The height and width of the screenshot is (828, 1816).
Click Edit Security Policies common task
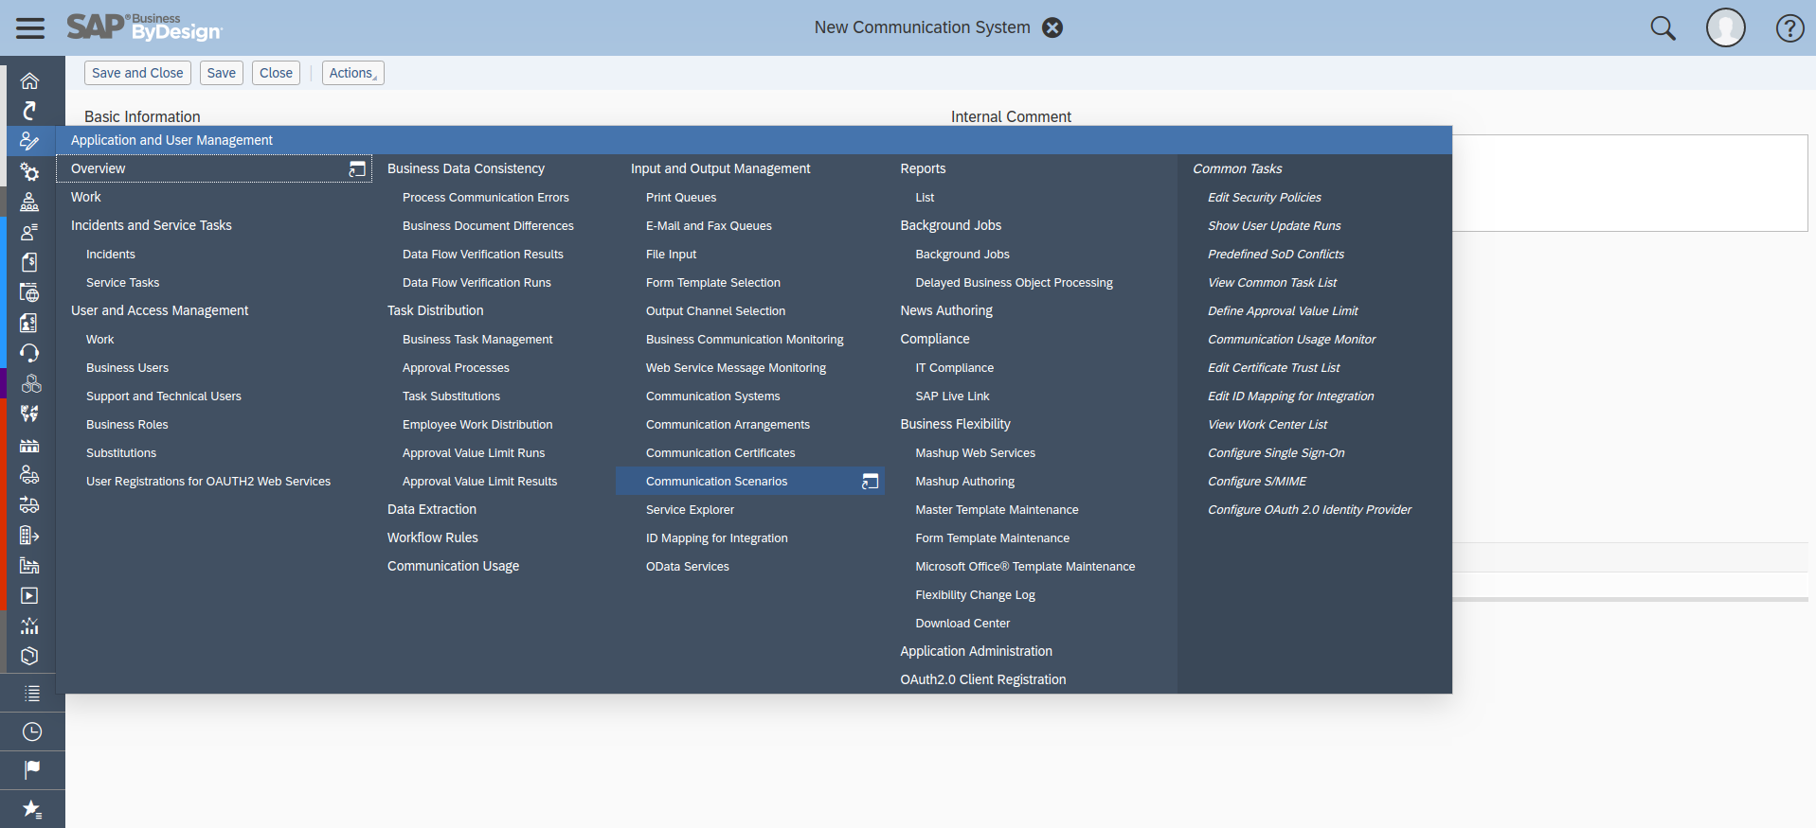coord(1264,198)
